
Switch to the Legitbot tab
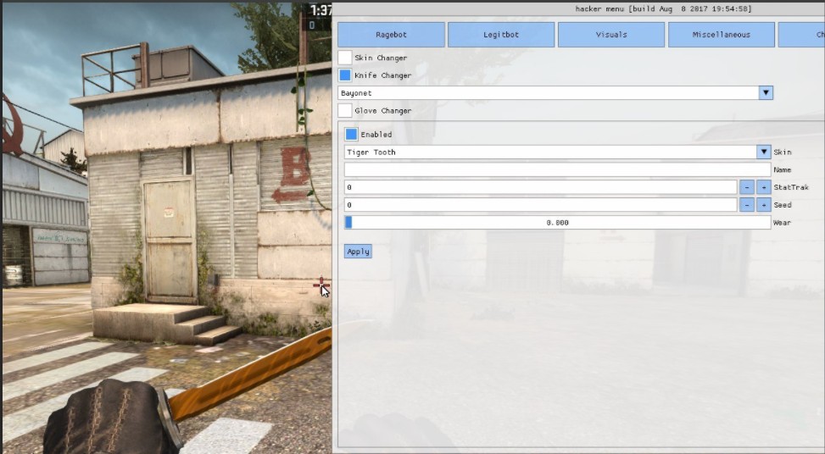pyautogui.click(x=501, y=35)
